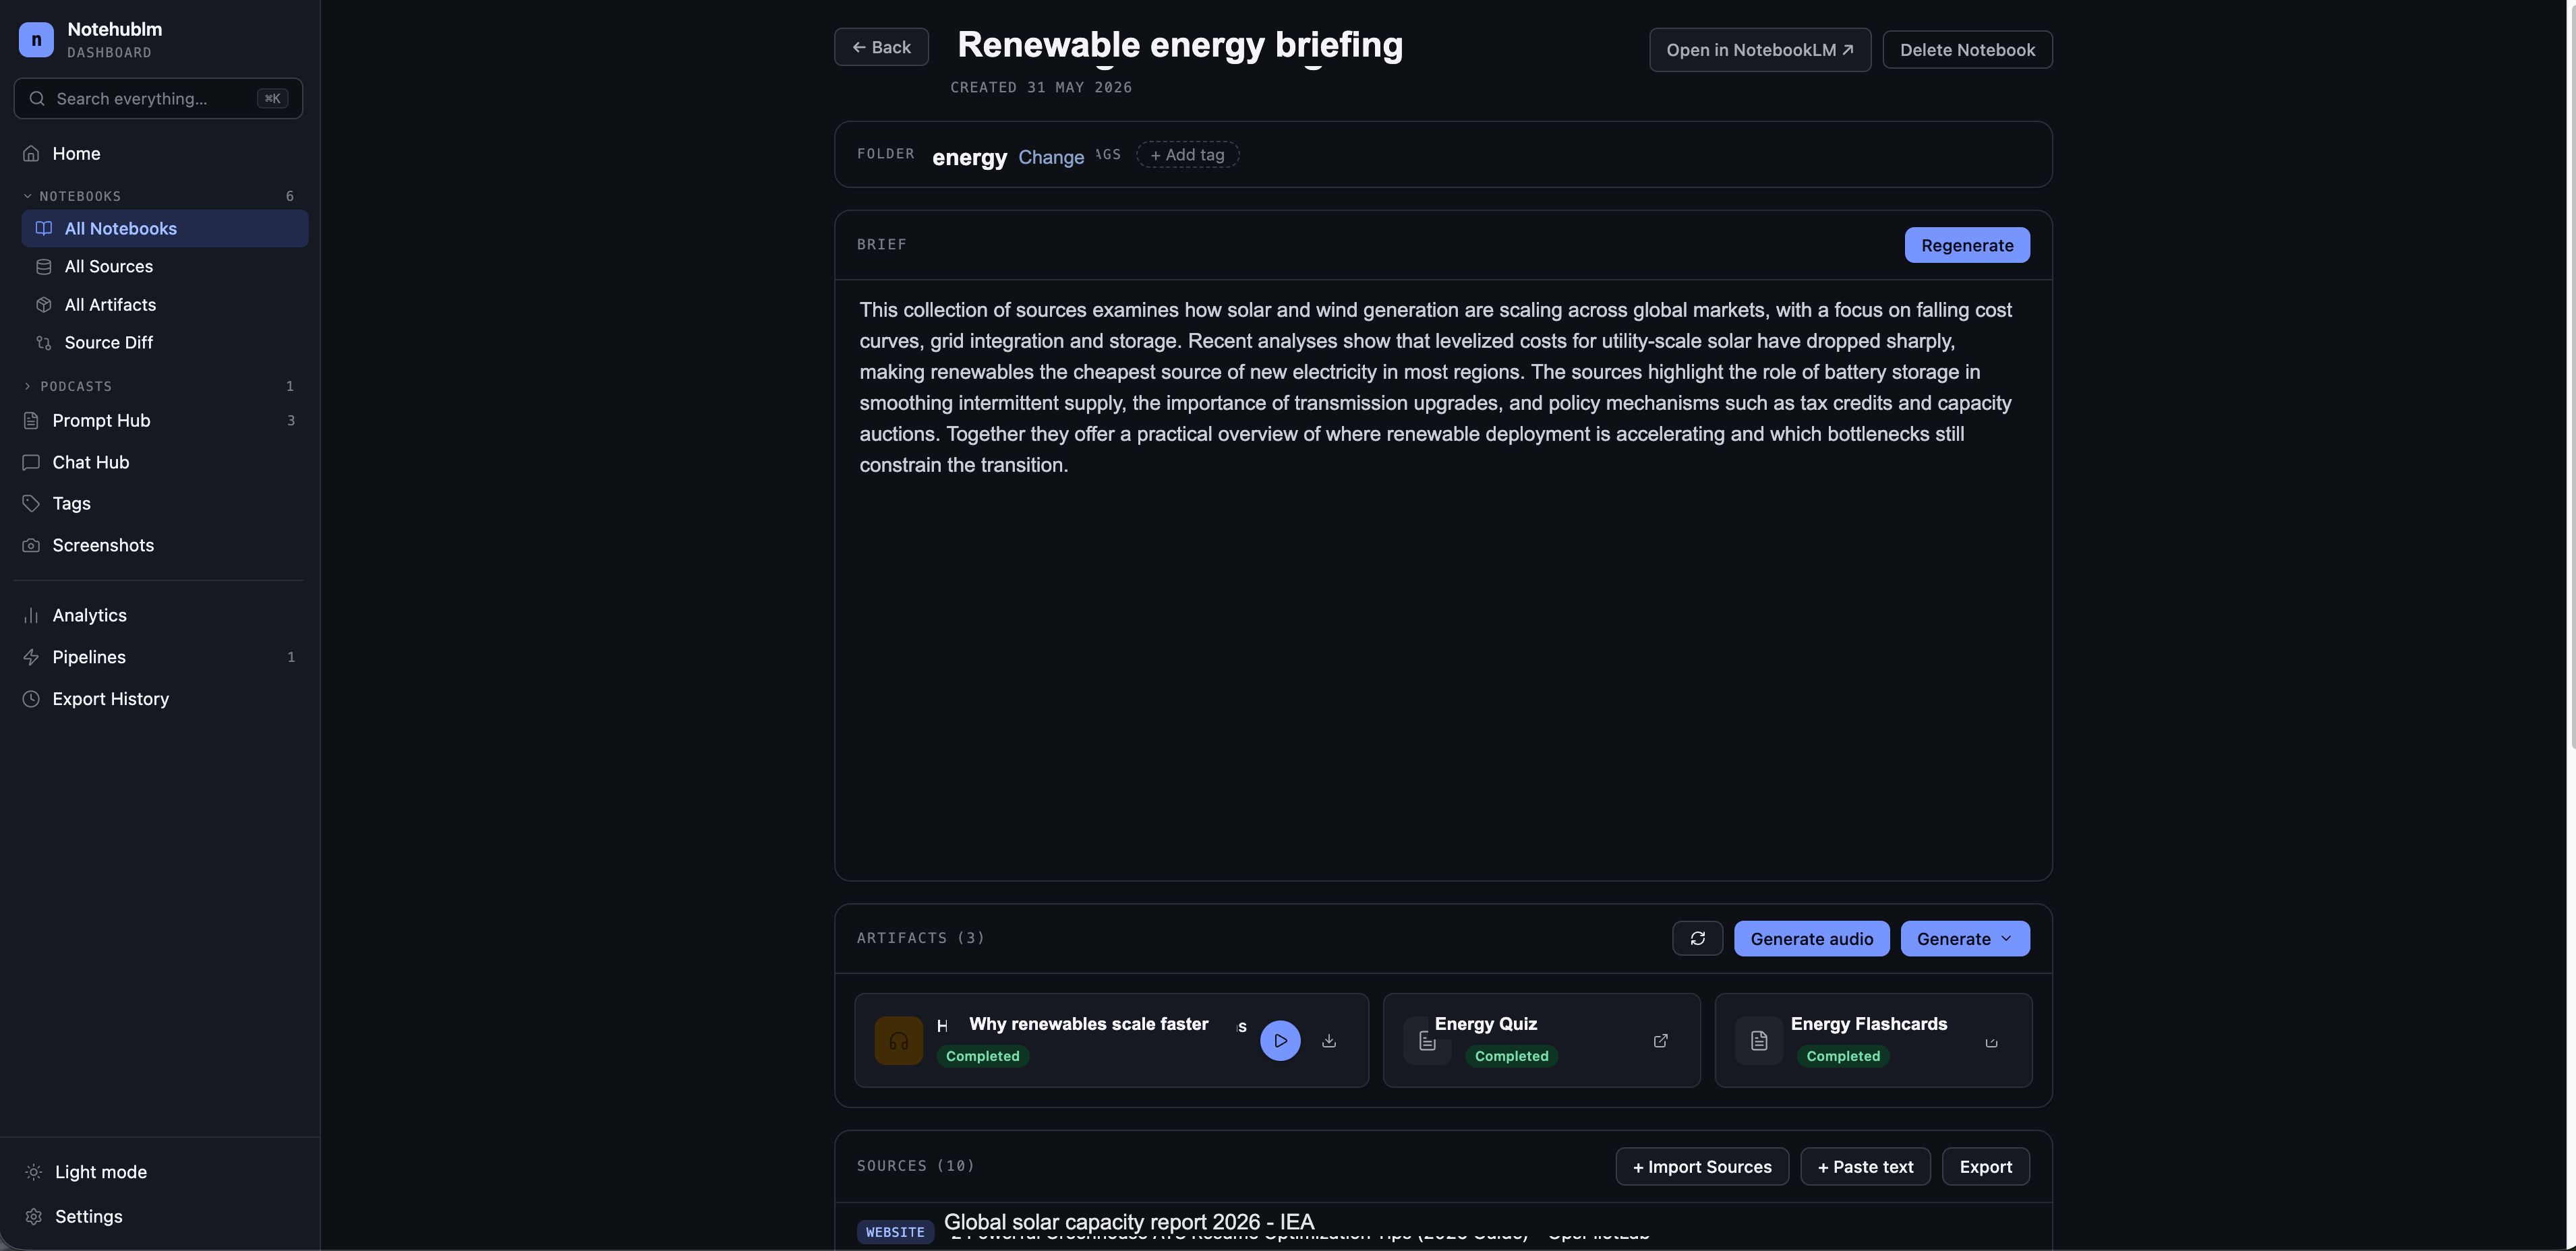Click Paste text button
The width and height of the screenshot is (2576, 1251).
click(1865, 1166)
